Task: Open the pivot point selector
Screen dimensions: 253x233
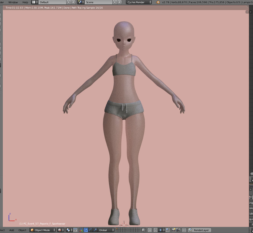Action: (x=69, y=230)
